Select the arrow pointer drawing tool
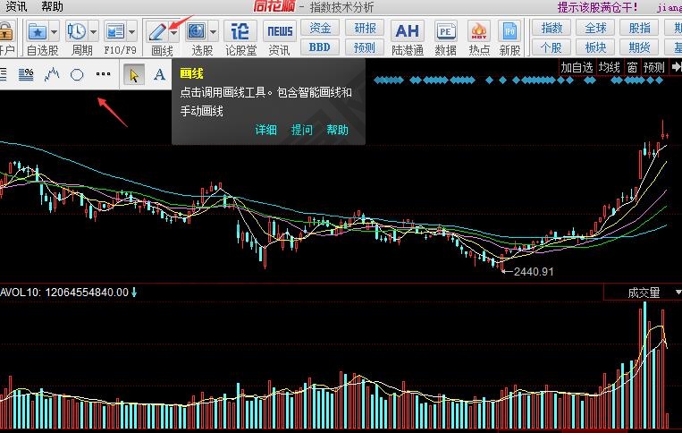The height and width of the screenshot is (433, 682). click(133, 75)
